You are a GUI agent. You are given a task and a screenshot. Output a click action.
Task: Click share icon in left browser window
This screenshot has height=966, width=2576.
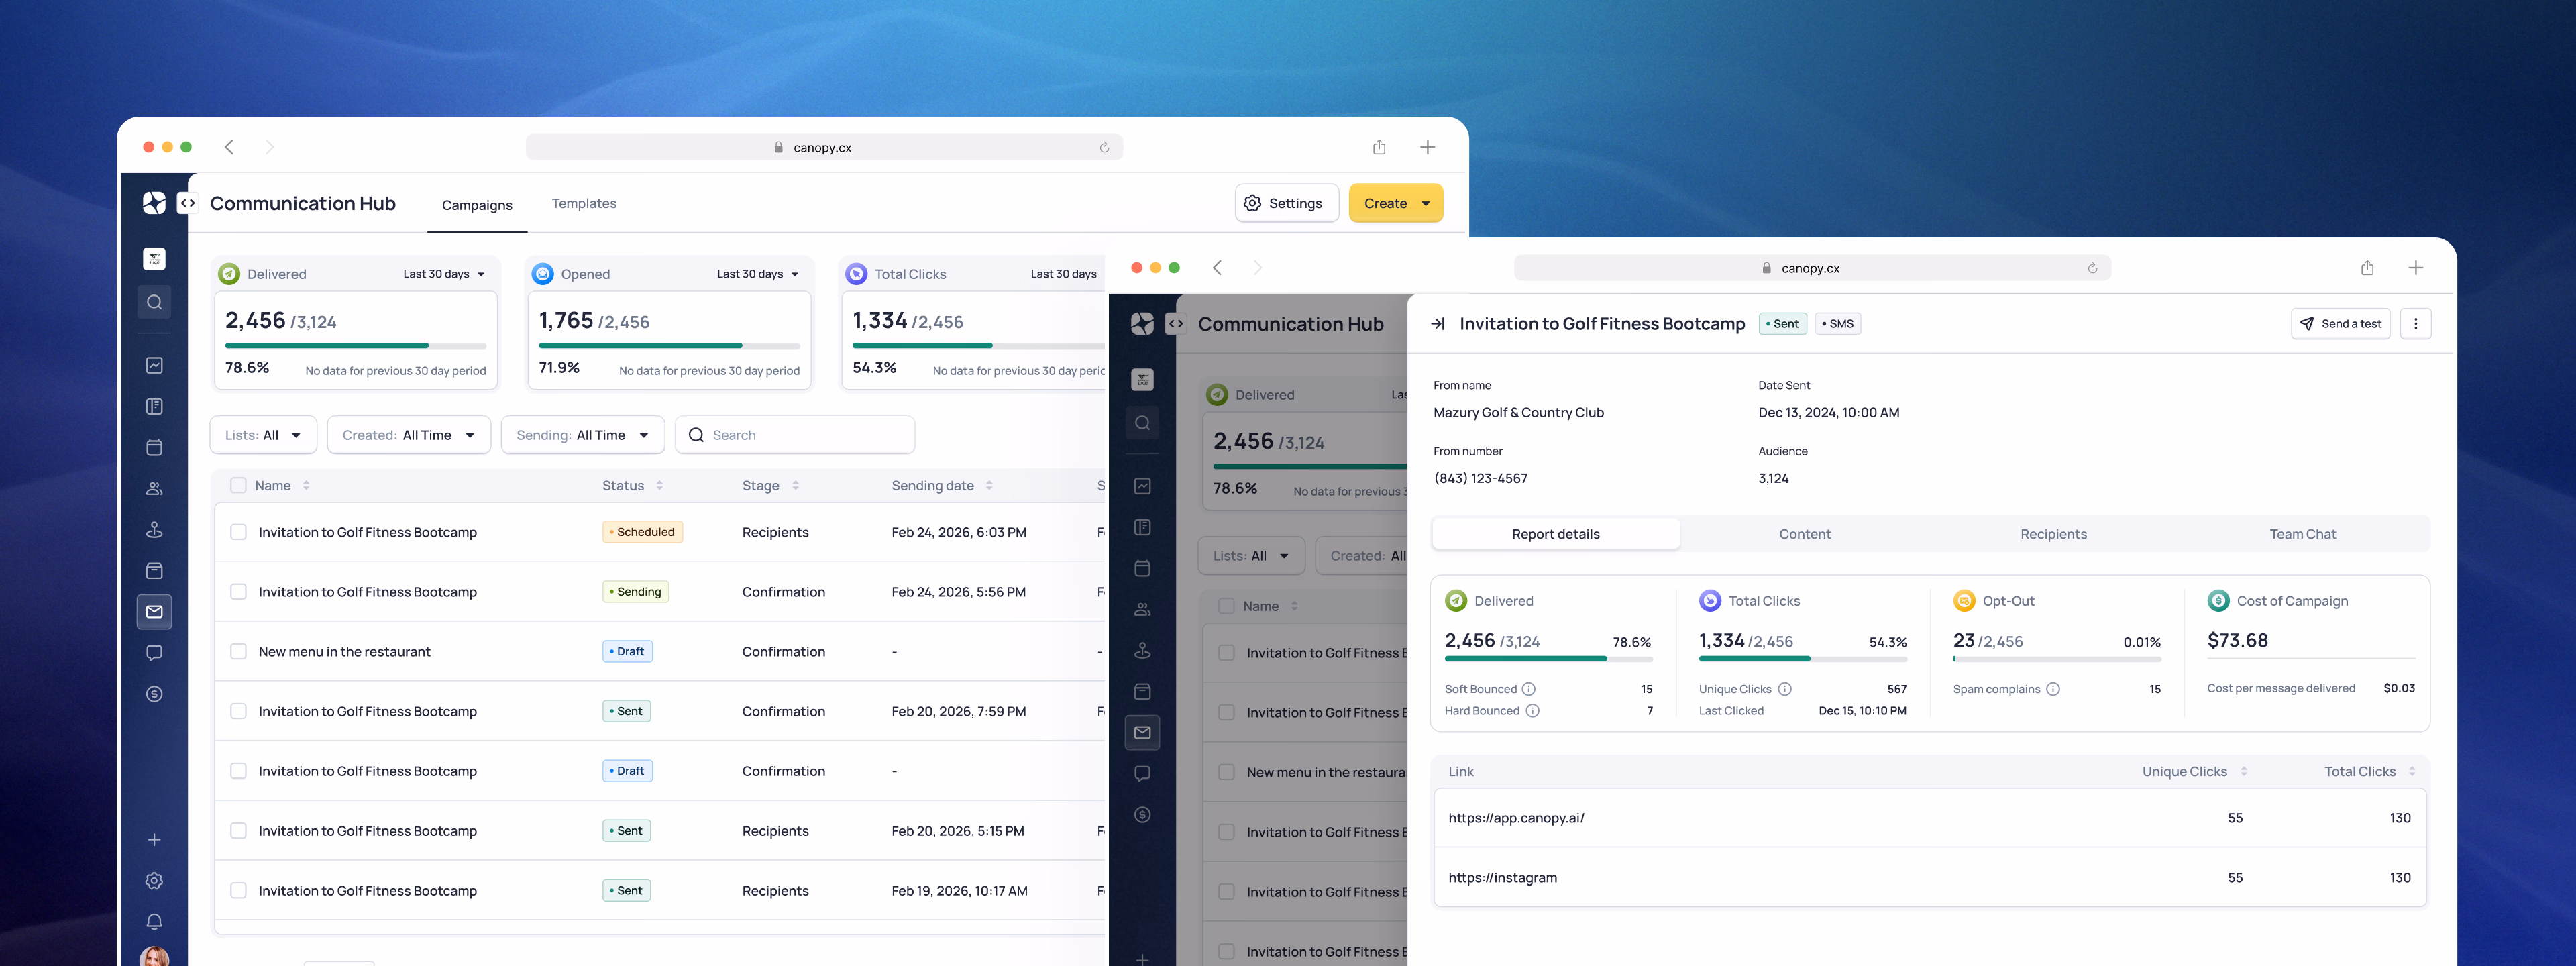pos(1379,147)
